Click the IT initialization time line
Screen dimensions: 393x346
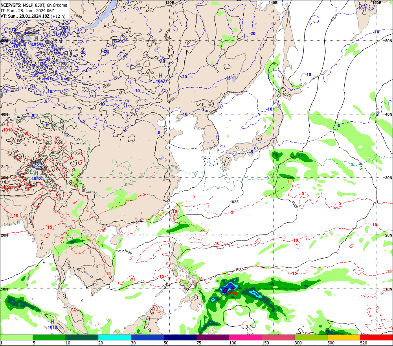pyautogui.click(x=27, y=11)
